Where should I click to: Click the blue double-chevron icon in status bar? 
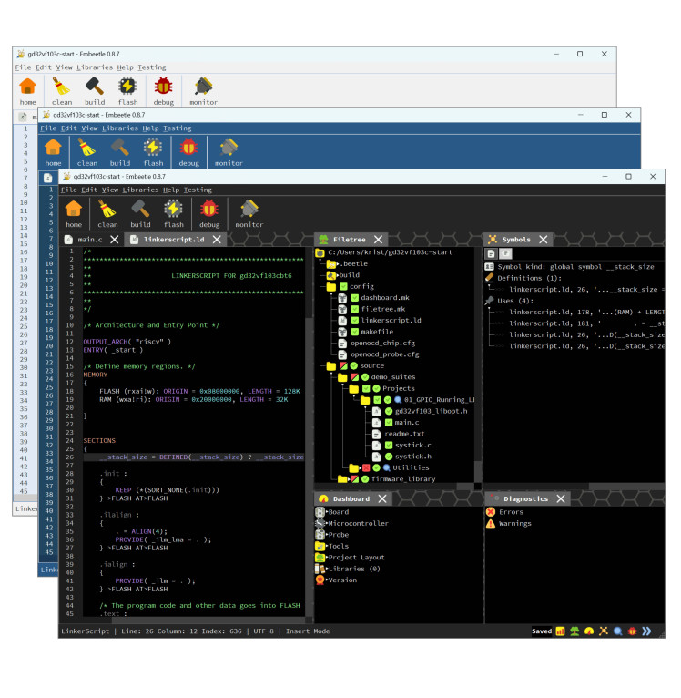click(x=647, y=631)
